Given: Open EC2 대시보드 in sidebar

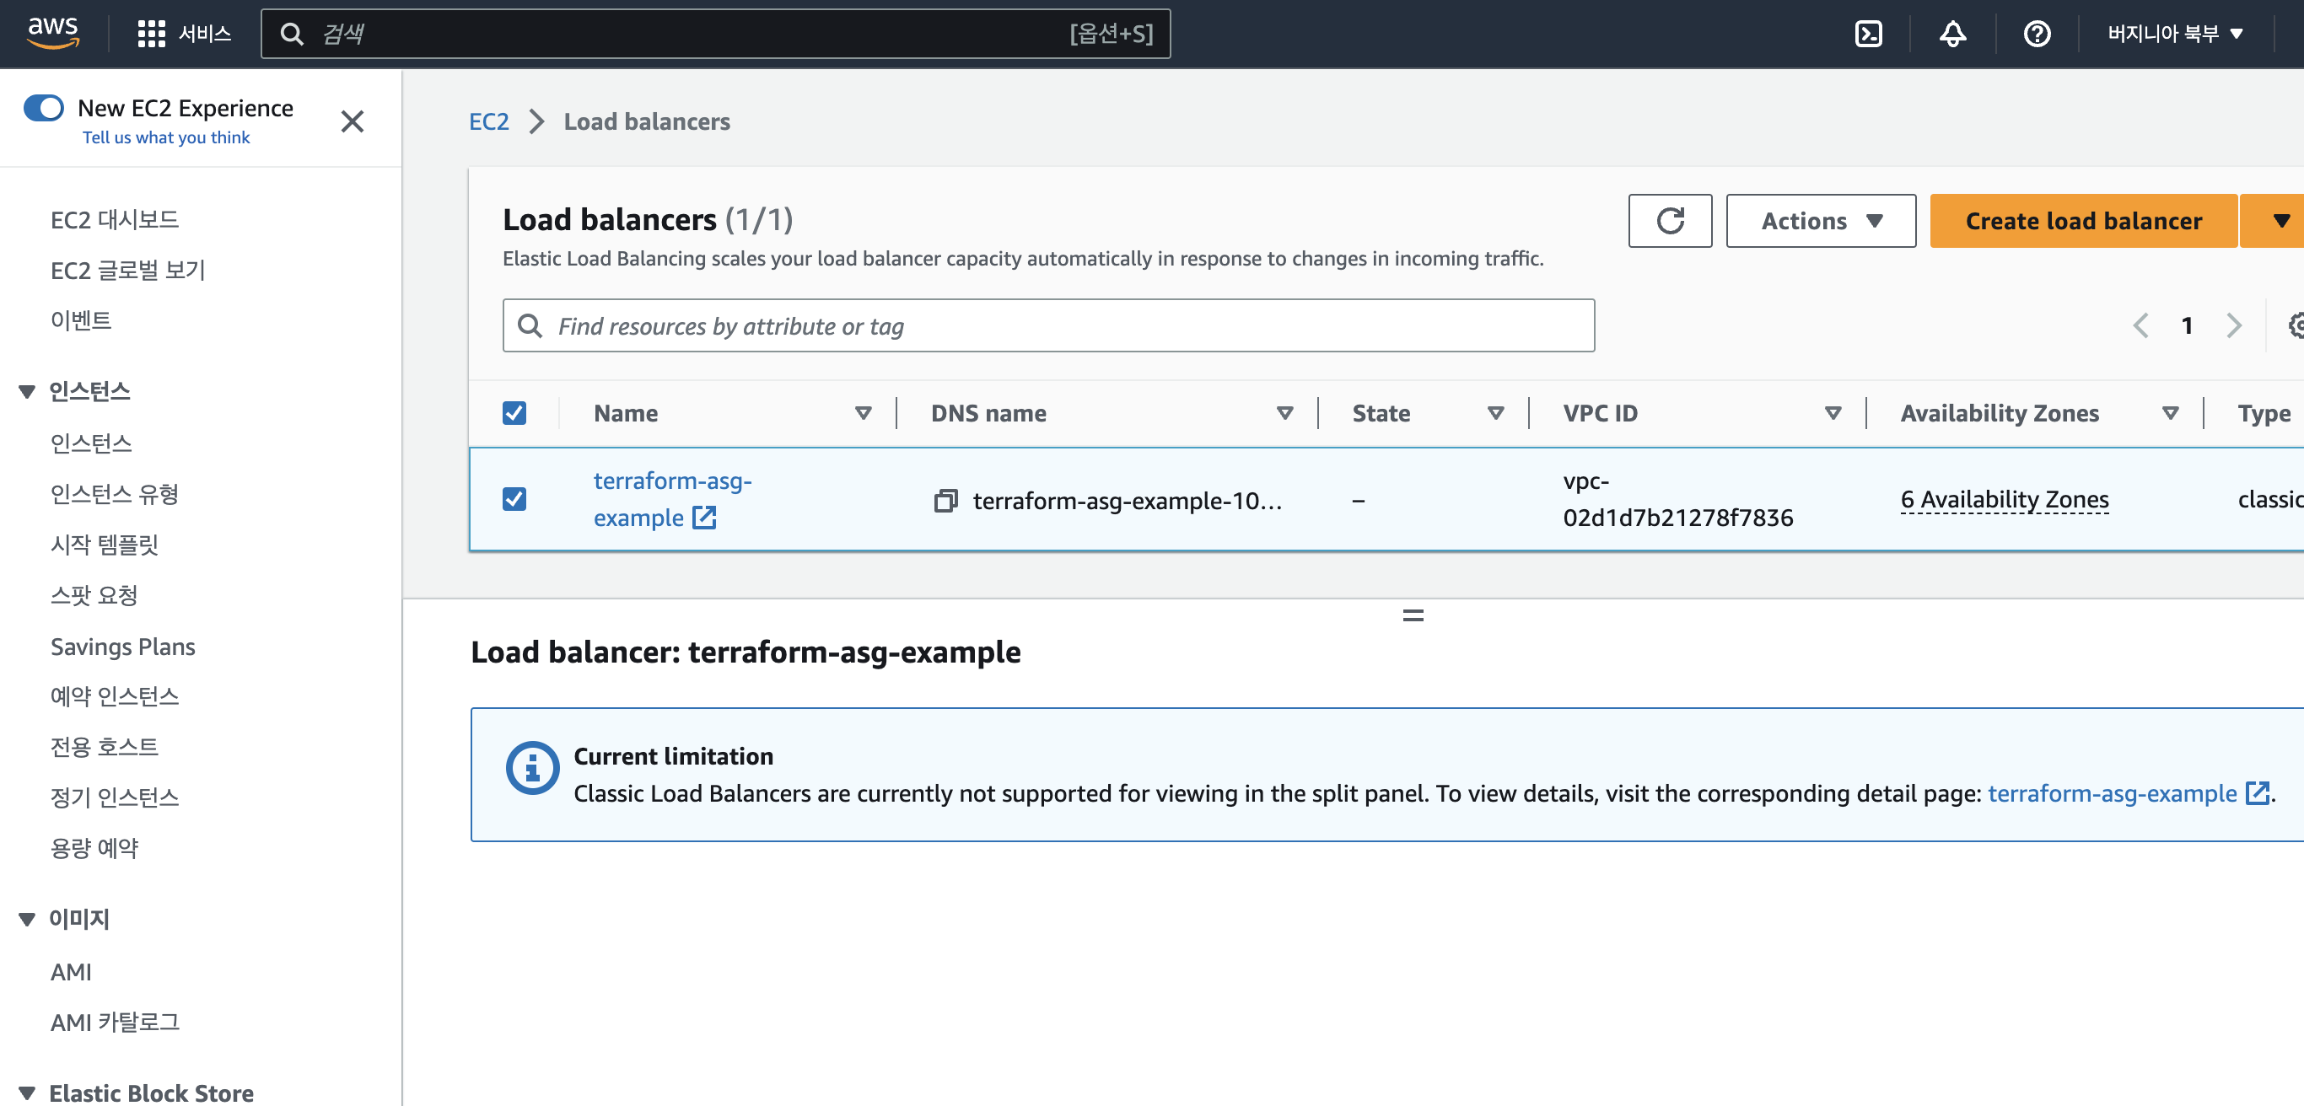Looking at the screenshot, I should (x=115, y=220).
